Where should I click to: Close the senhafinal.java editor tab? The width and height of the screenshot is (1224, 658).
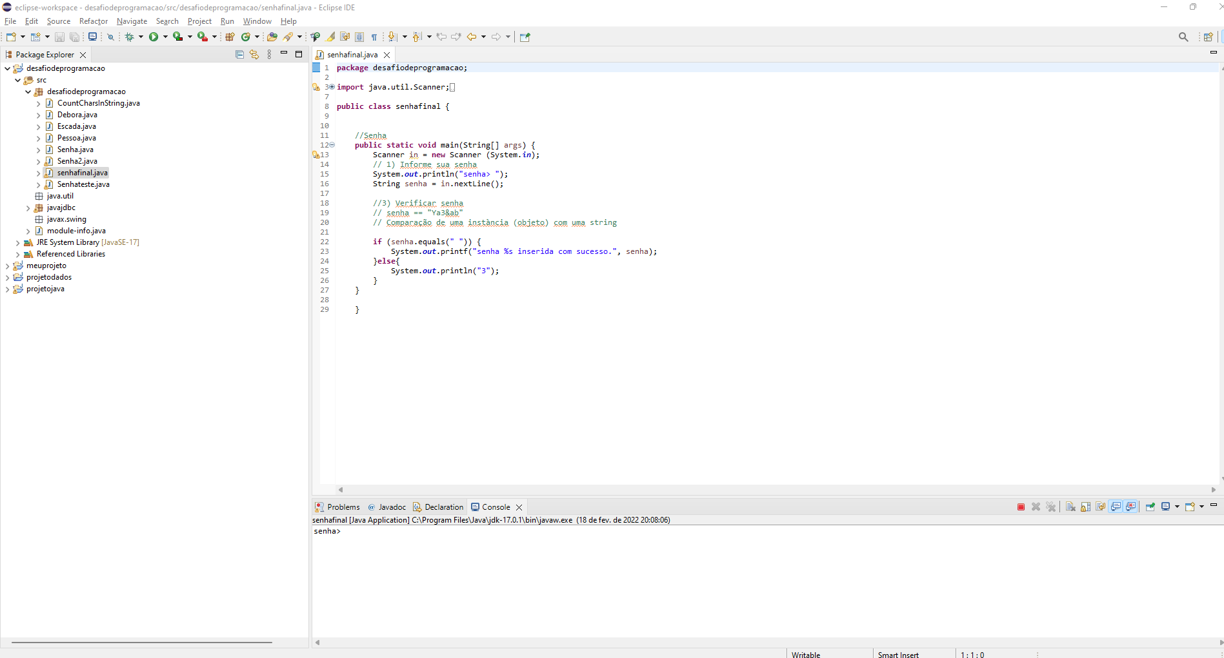click(386, 55)
